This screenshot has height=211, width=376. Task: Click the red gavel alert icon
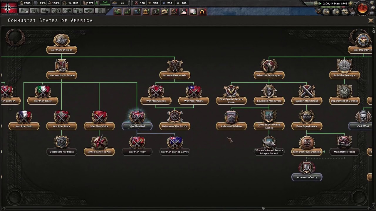coord(174,11)
